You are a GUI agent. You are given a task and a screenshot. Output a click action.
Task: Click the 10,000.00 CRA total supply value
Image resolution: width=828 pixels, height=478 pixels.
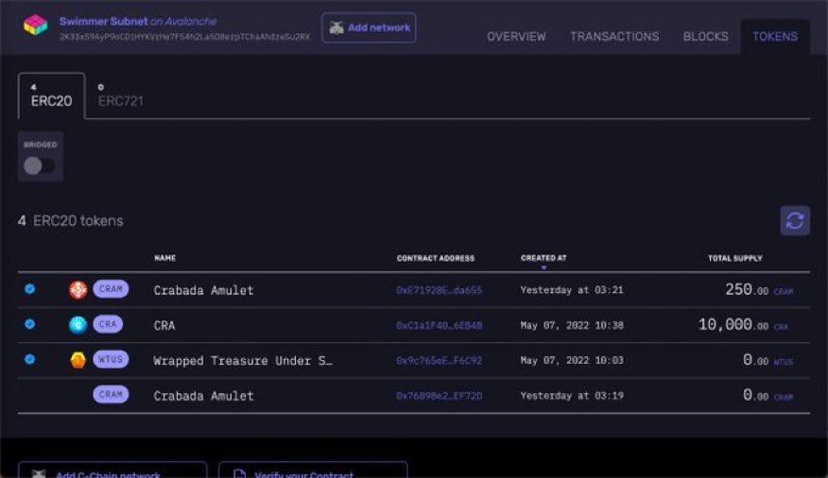click(743, 325)
